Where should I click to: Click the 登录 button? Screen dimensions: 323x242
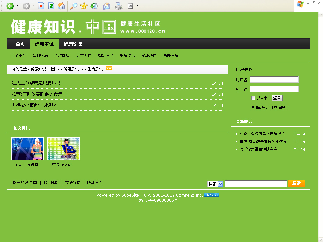coord(277,98)
